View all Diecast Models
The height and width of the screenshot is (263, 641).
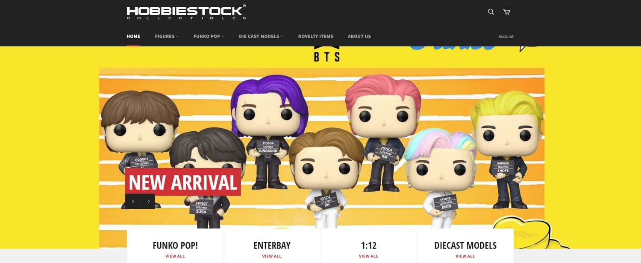pos(465,256)
